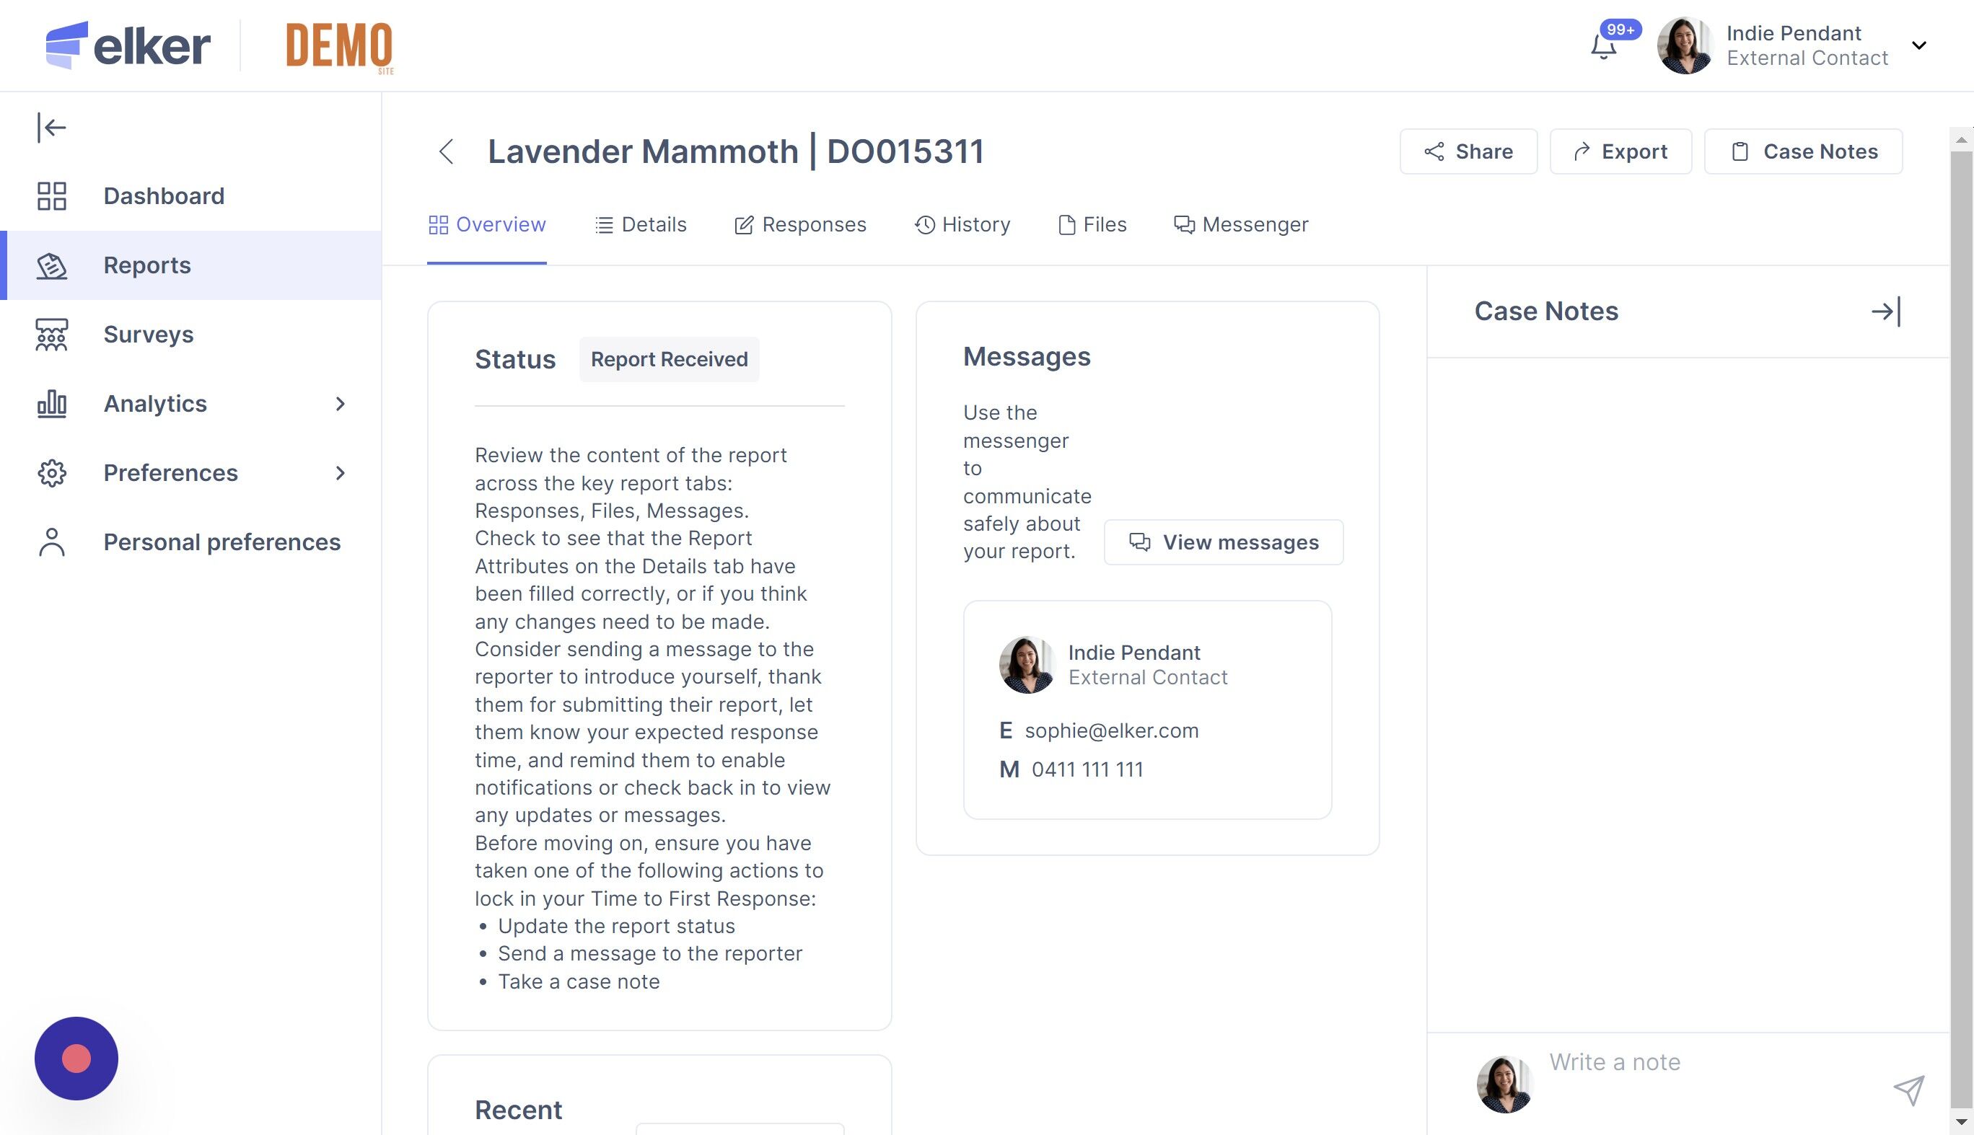Expand the Preferences submenu chevron

click(340, 473)
